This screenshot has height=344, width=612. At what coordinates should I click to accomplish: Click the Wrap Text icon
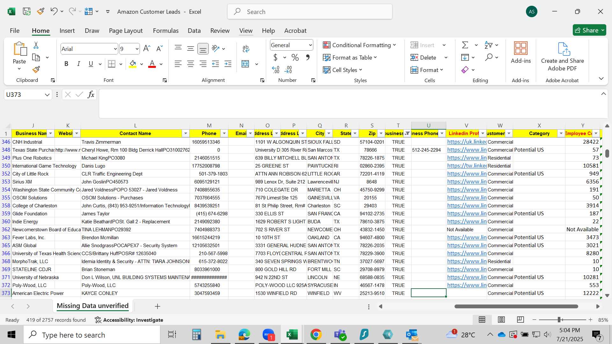point(246,48)
